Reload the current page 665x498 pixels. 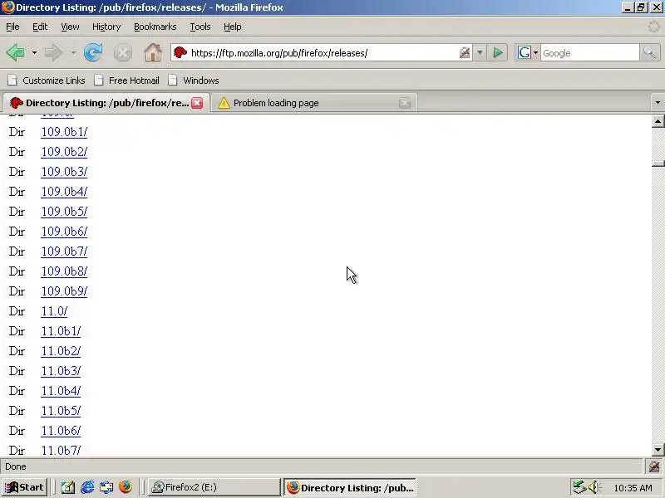coord(93,53)
